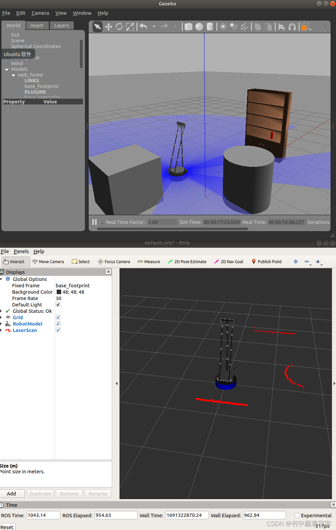Activate the rotate mode tool in Gazebo
Viewport: 336px width, 530px height.
119,27
